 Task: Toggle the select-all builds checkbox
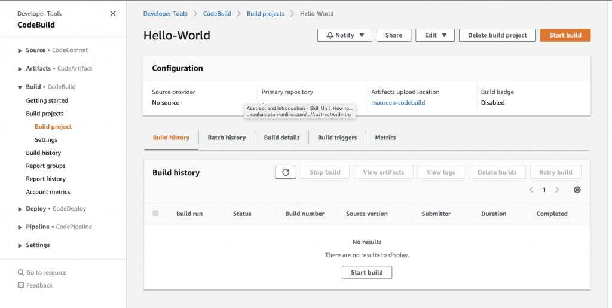[x=155, y=214]
